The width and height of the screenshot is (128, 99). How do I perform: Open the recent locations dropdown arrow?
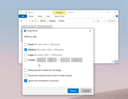coord(29,21)
